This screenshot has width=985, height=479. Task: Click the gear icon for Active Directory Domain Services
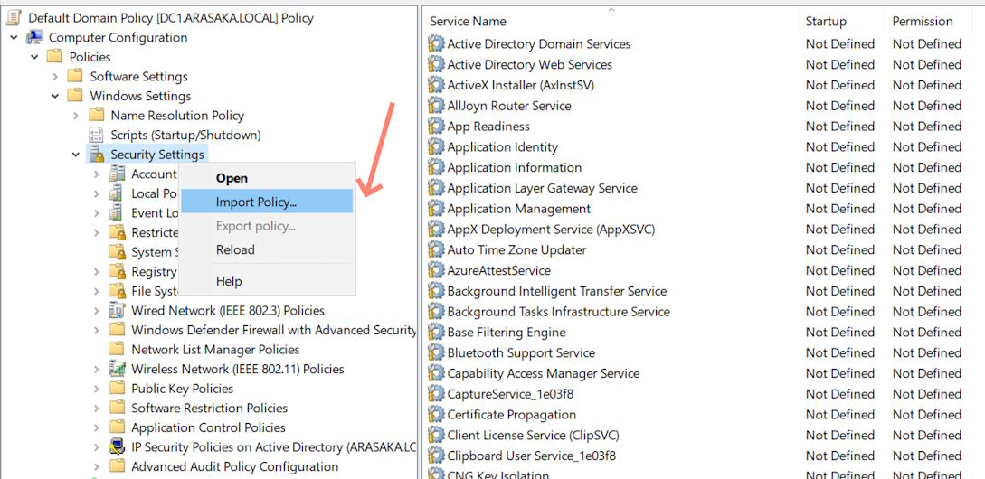(x=436, y=43)
